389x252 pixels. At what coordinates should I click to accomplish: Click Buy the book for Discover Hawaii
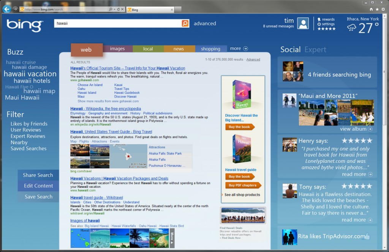tap(240, 127)
